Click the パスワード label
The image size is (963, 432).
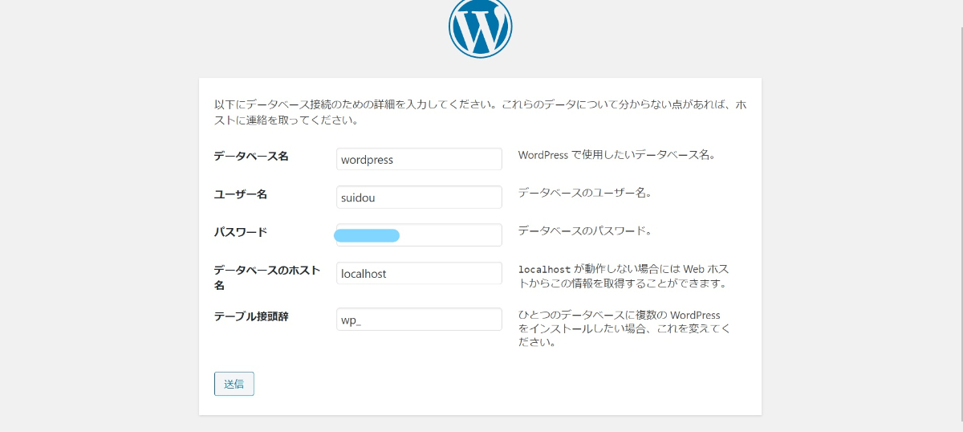pos(241,232)
